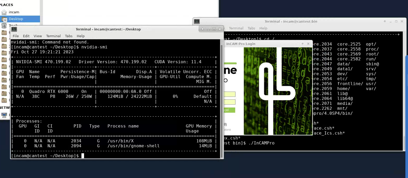The width and height of the screenshot is (408, 178).
Task: Click the '0%' GPU-Util value
Action: point(175,96)
